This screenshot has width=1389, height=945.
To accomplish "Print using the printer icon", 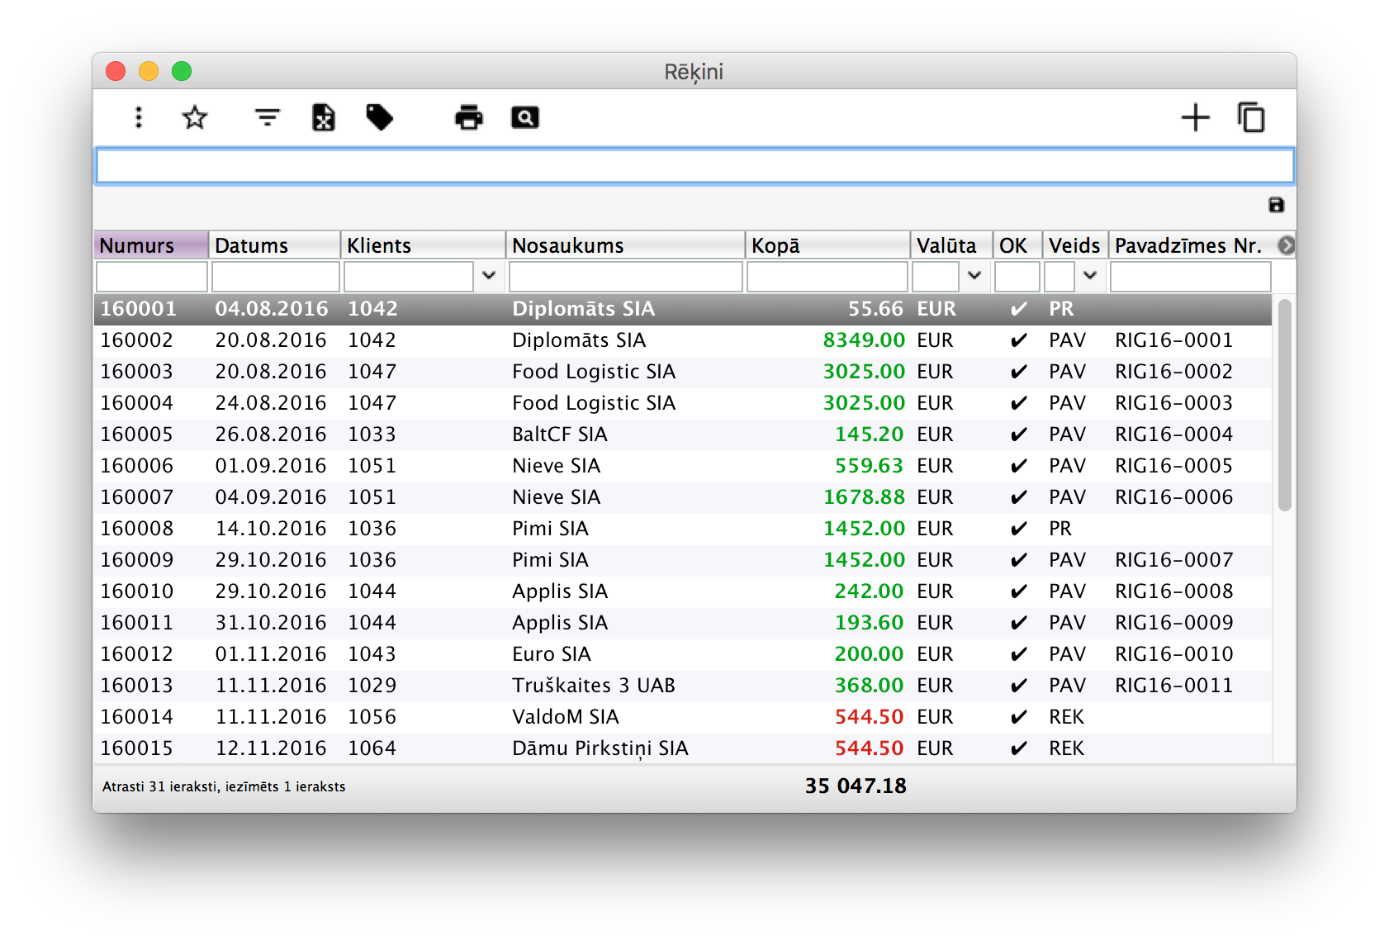I will click(468, 117).
